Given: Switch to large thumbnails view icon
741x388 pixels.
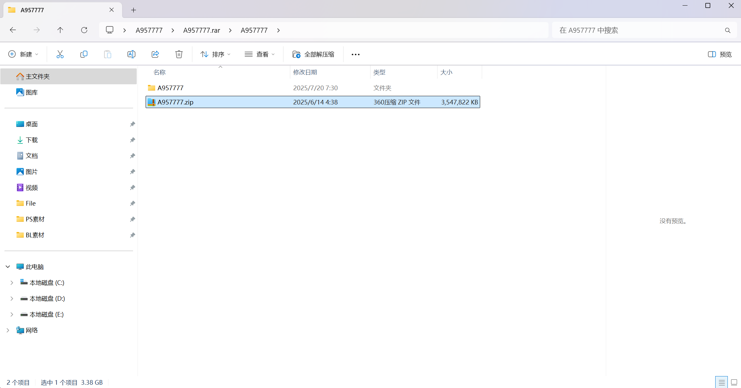Looking at the screenshot, I should [x=734, y=382].
